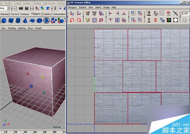Toggle the display image face icon
This screenshot has height=134, width=190.
[x=149, y=13]
